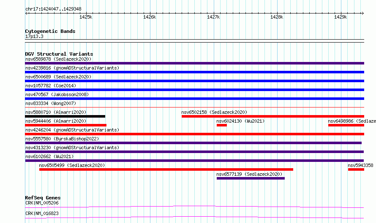Click the chr17:1424047..1429348 position text
Screen dimensions: 376x223
53,9
